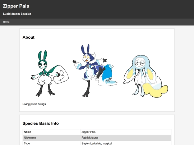This screenshot has height=145, width=194.
Task: Open the light blue and yellow plush image
Action: [x=145, y=76]
